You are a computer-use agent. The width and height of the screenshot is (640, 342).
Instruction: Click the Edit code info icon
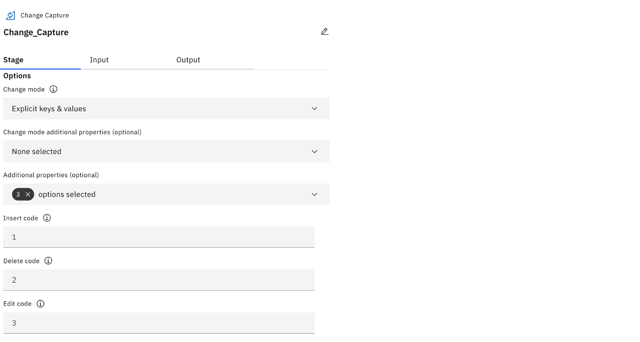tap(40, 303)
